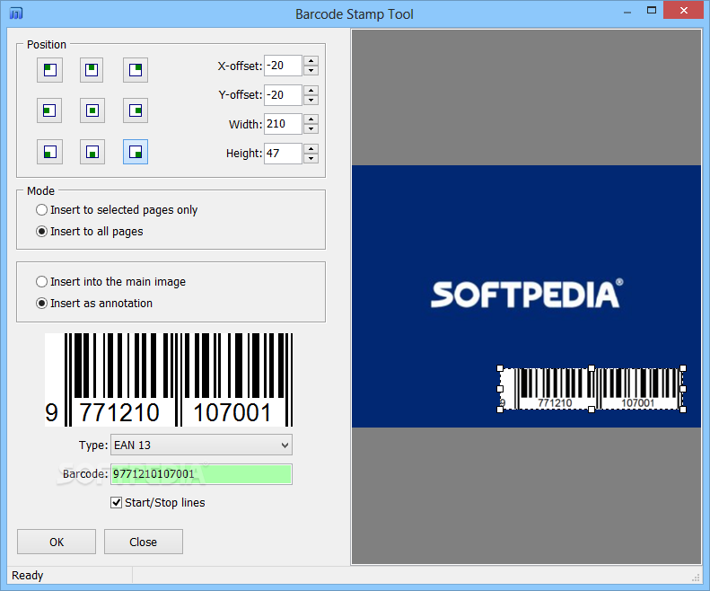Screen dimensions: 710x591
Task: Click the Width input field
Action: 283,124
